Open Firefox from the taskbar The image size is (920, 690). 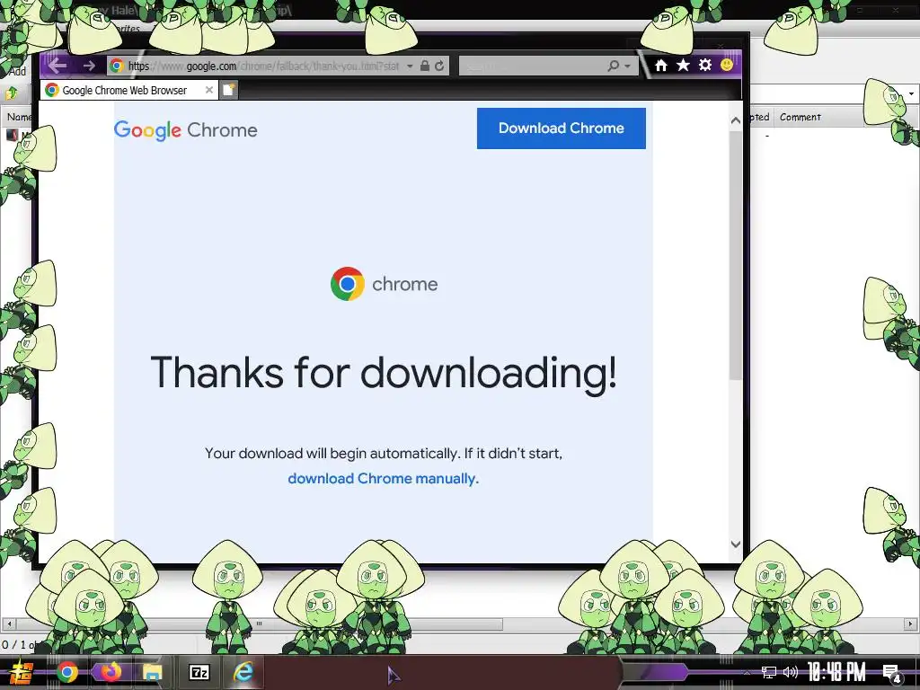coord(111,672)
